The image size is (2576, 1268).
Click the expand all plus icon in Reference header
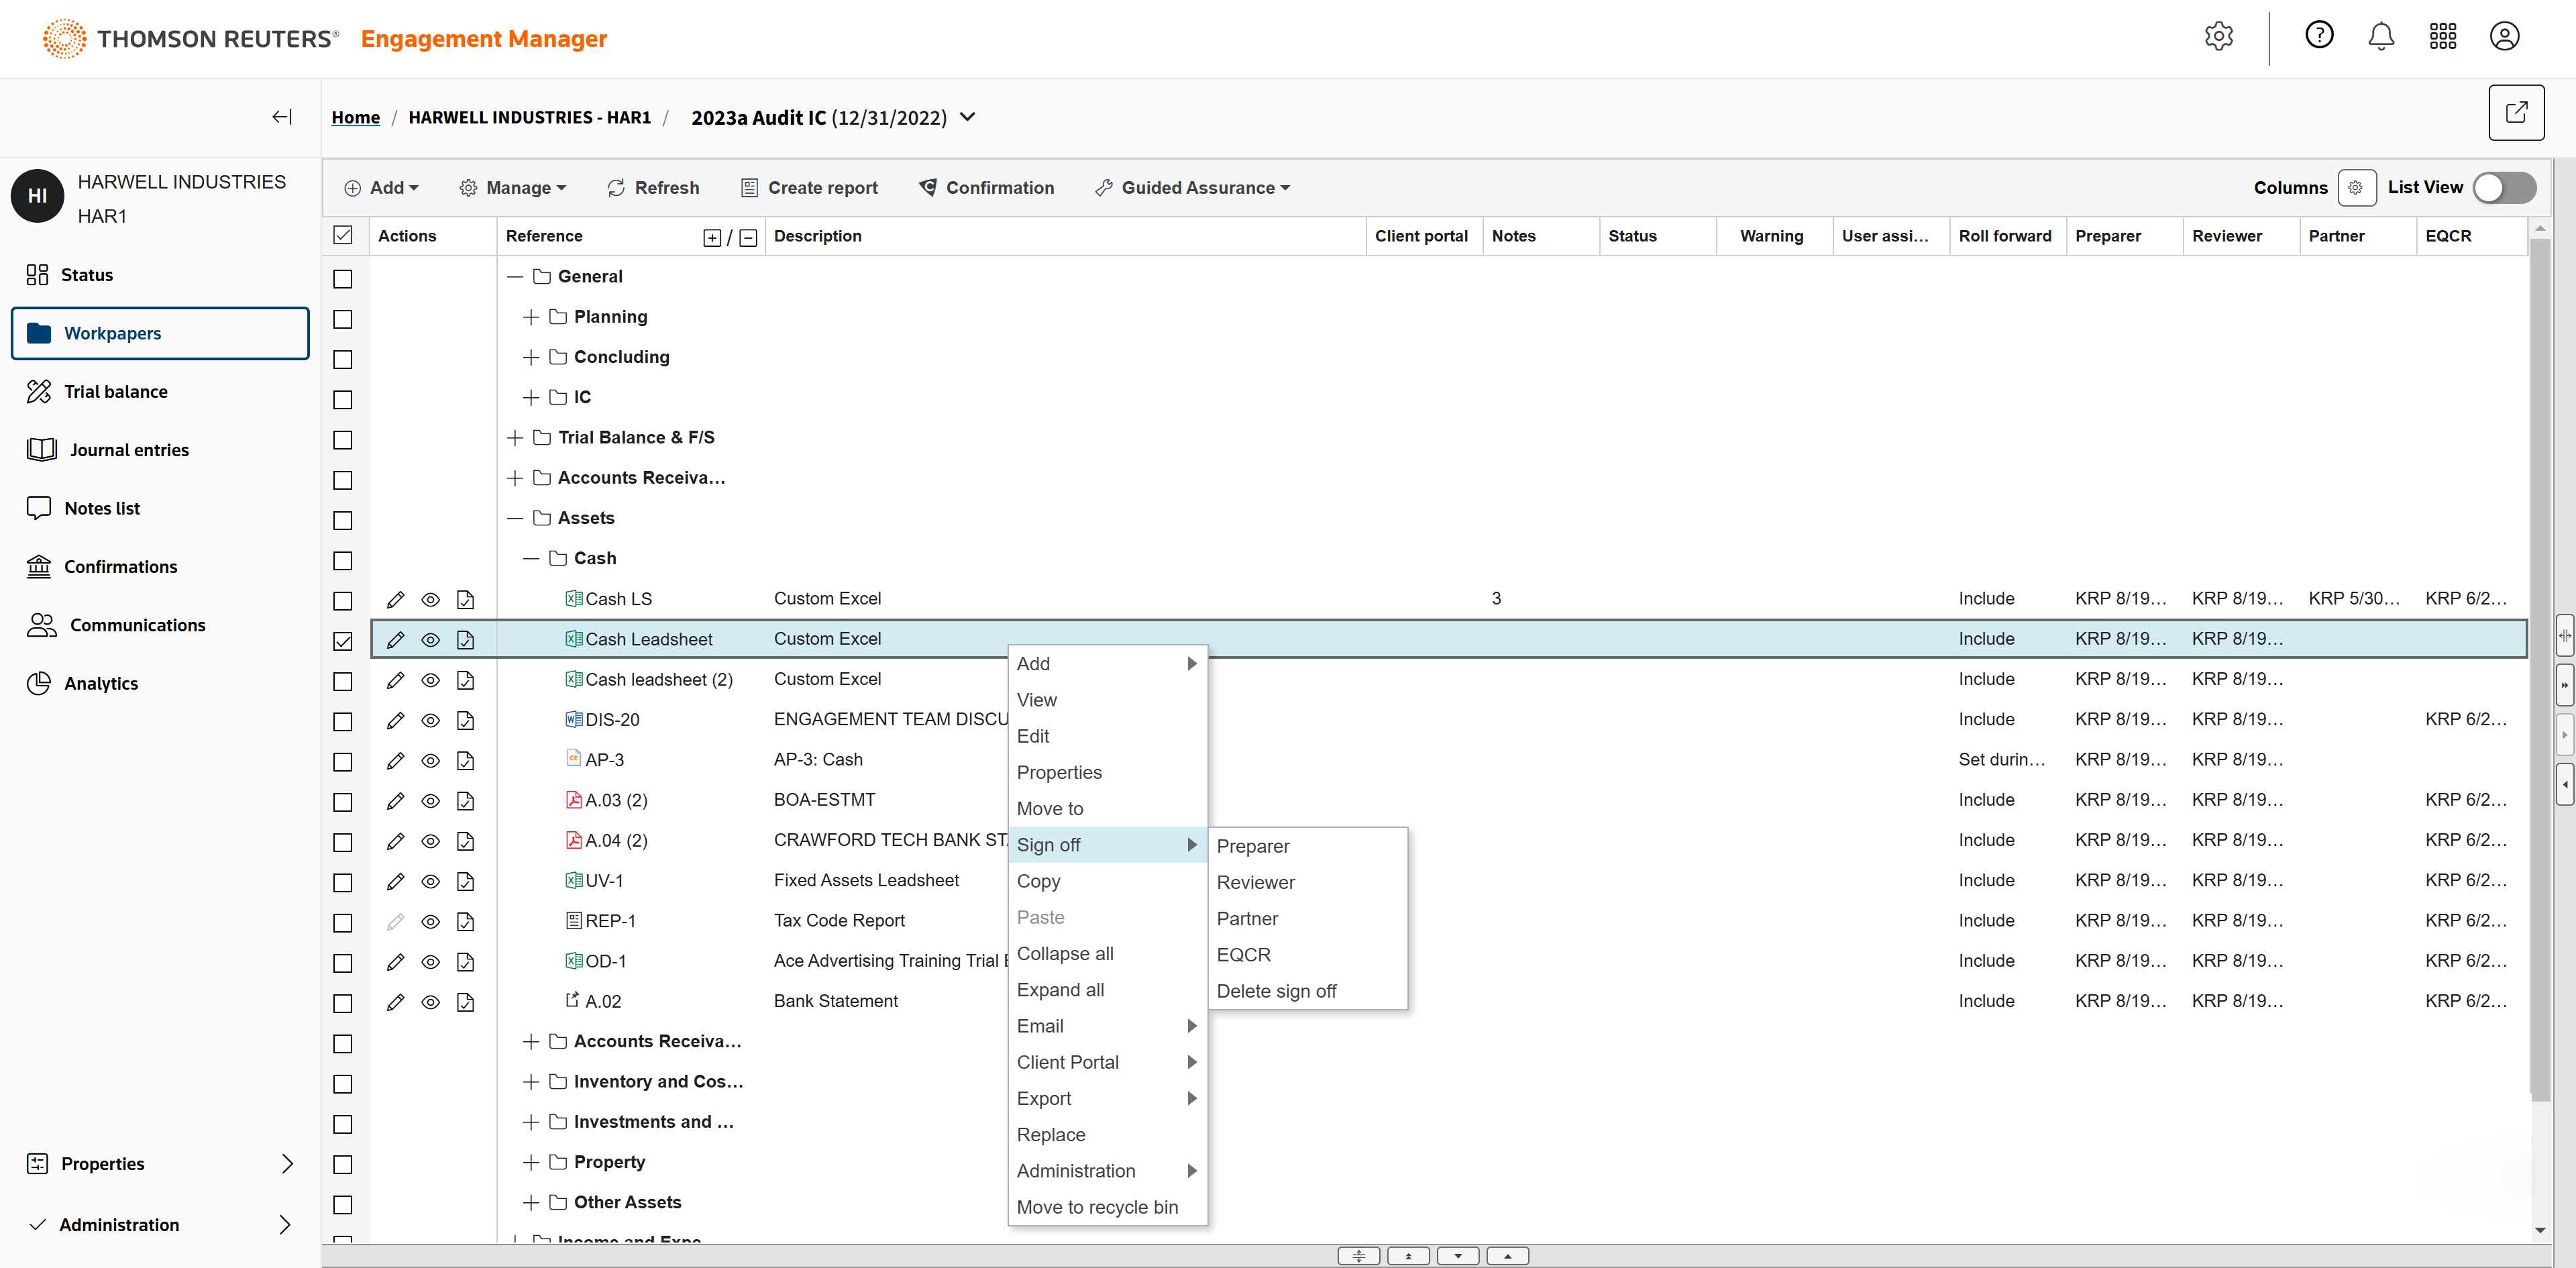click(x=712, y=237)
